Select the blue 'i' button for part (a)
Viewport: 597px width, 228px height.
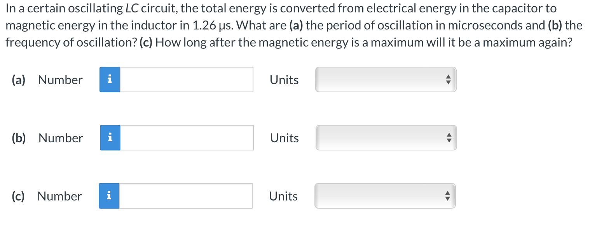click(110, 79)
